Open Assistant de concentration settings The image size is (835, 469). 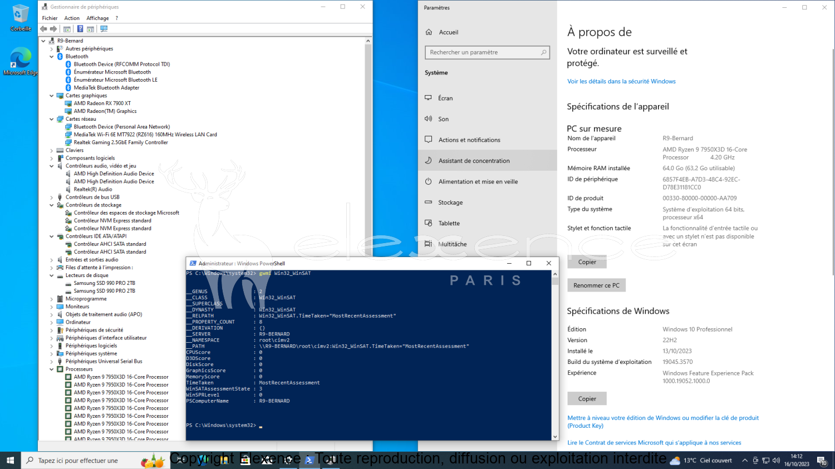tap(487, 161)
